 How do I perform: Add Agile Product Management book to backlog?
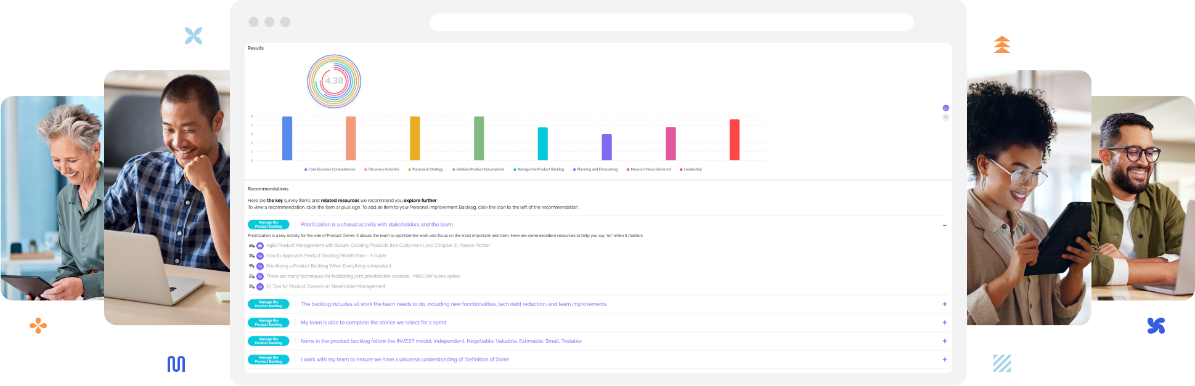pyautogui.click(x=251, y=246)
